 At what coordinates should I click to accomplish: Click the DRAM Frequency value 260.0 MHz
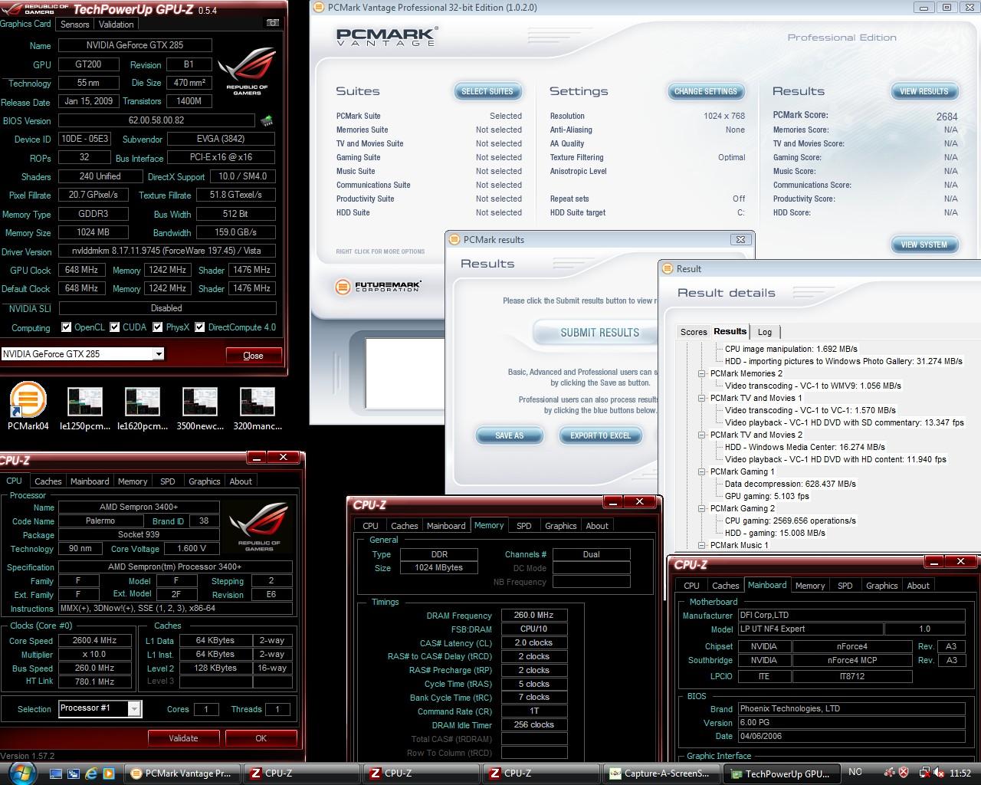coord(534,615)
